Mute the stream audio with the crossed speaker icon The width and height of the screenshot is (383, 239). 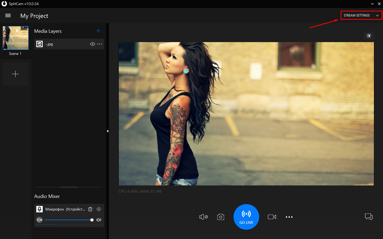[203, 217]
